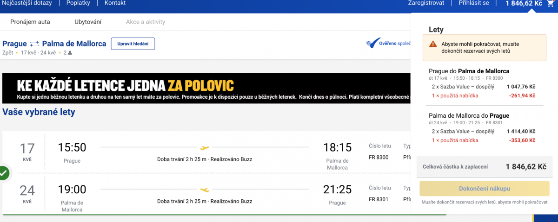The height and width of the screenshot is (222, 558).
Task: Click the orange warning triangle icon
Action: coord(433,44)
